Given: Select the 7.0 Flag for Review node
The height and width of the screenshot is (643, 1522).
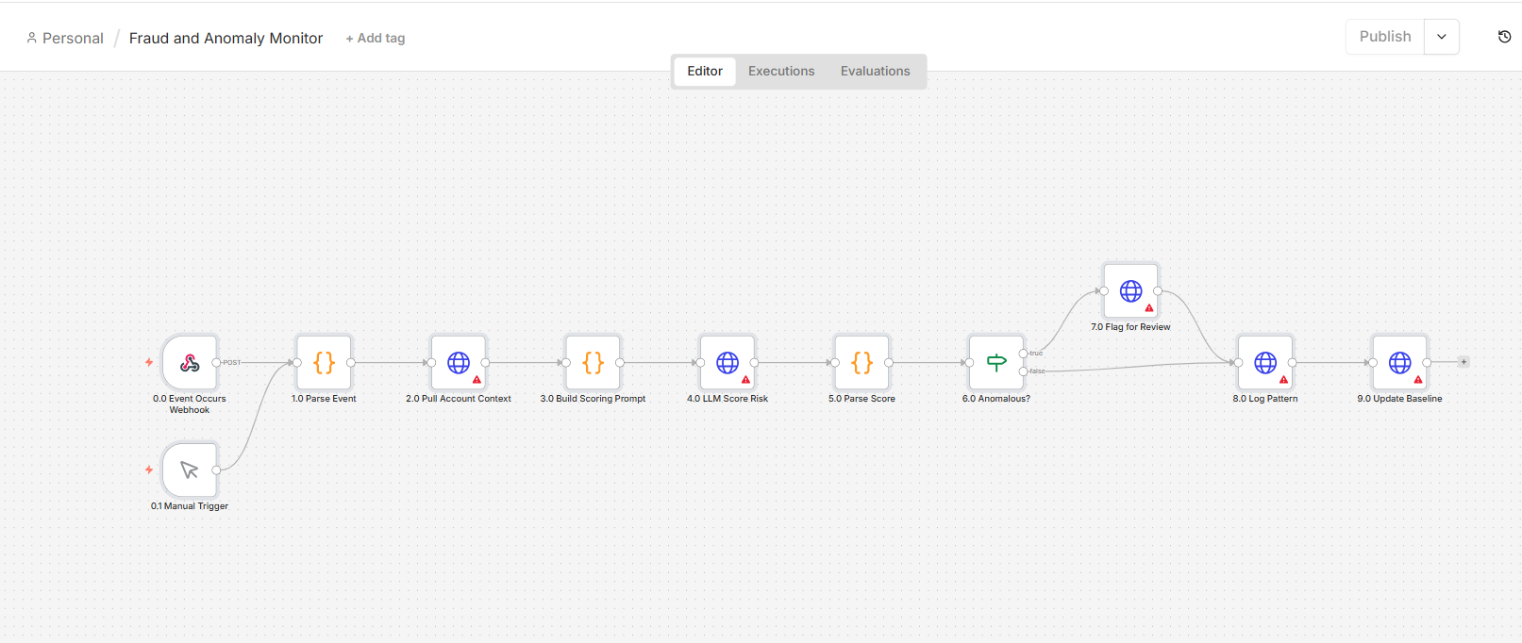Looking at the screenshot, I should pyautogui.click(x=1130, y=290).
